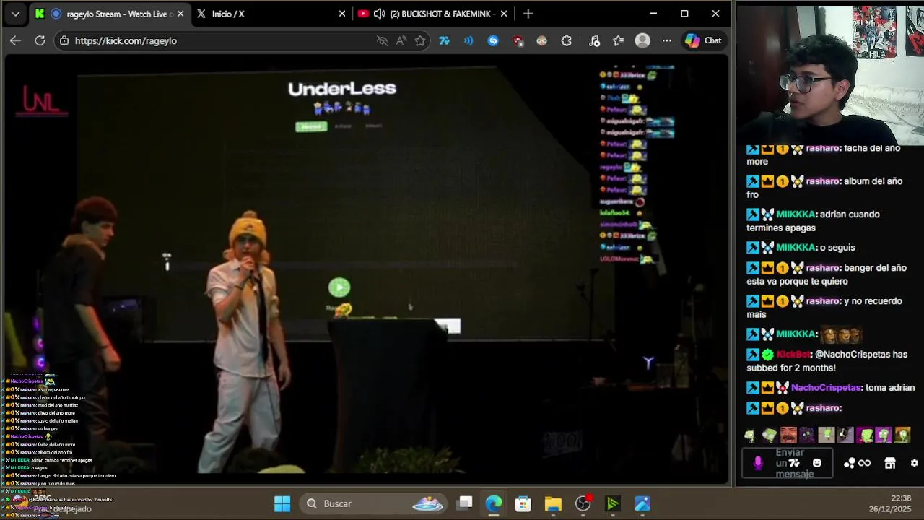Click 'o seguis' chat message

pyautogui.click(x=837, y=248)
